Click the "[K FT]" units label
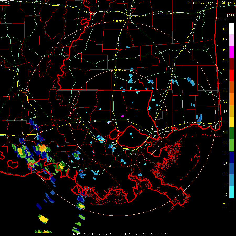The height and width of the screenshot is (236, 236). tap(222, 18)
